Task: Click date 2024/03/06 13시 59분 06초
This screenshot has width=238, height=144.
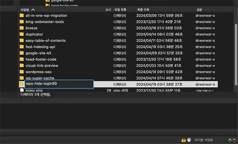Action: [x=159, y=15]
